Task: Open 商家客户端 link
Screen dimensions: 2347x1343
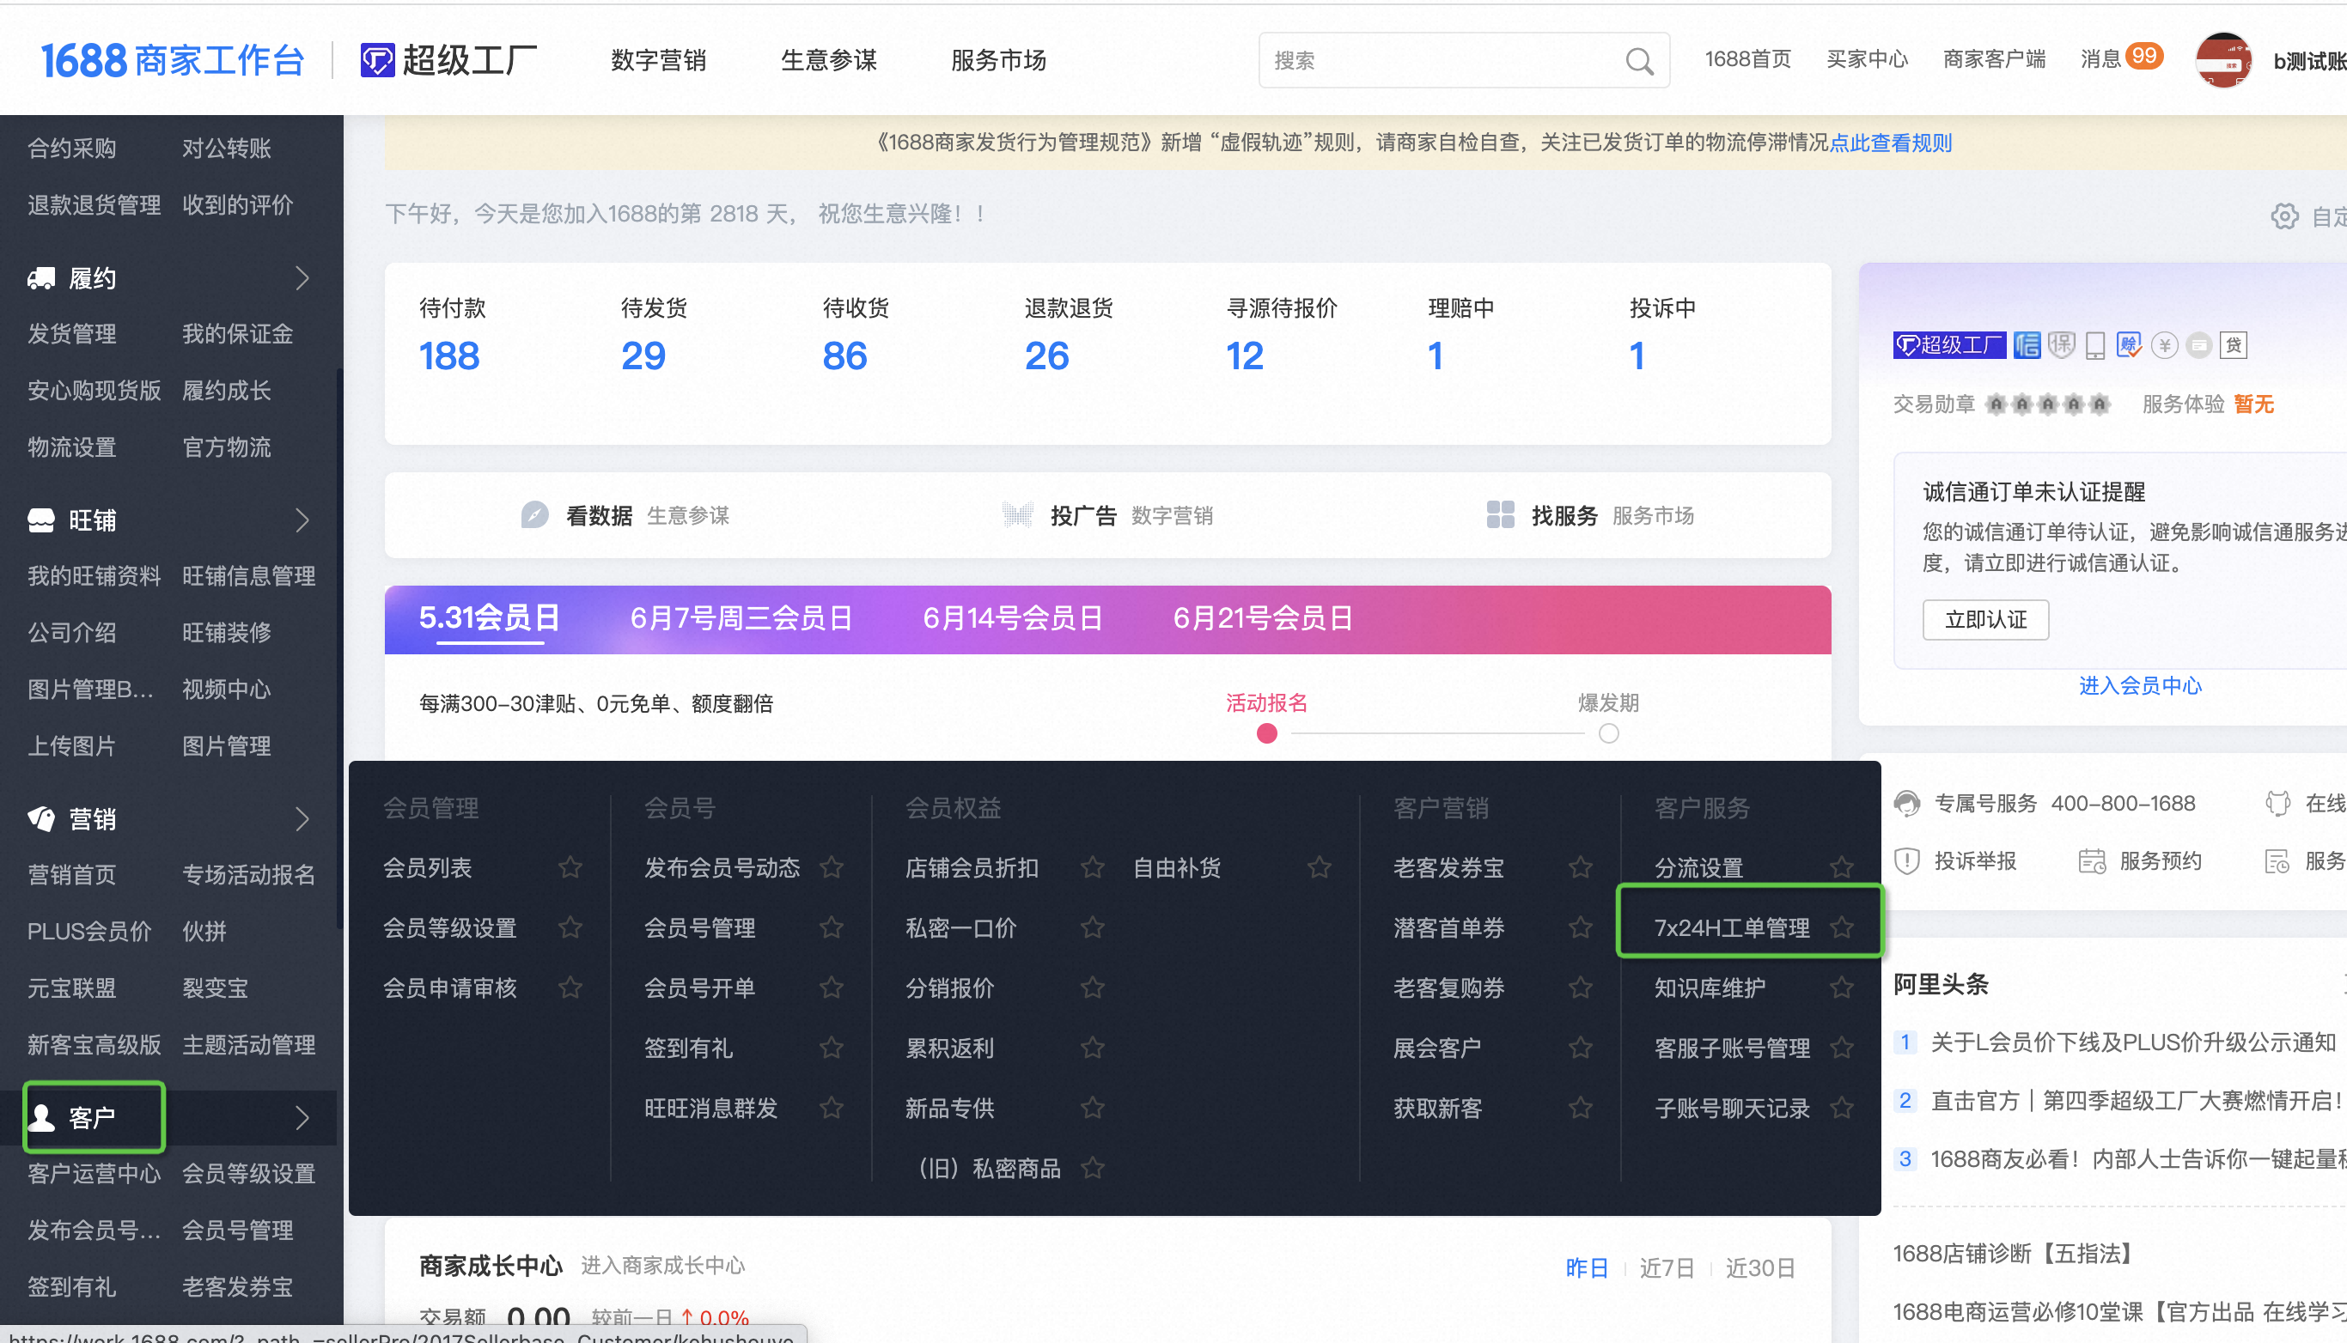Action: click(x=1994, y=59)
